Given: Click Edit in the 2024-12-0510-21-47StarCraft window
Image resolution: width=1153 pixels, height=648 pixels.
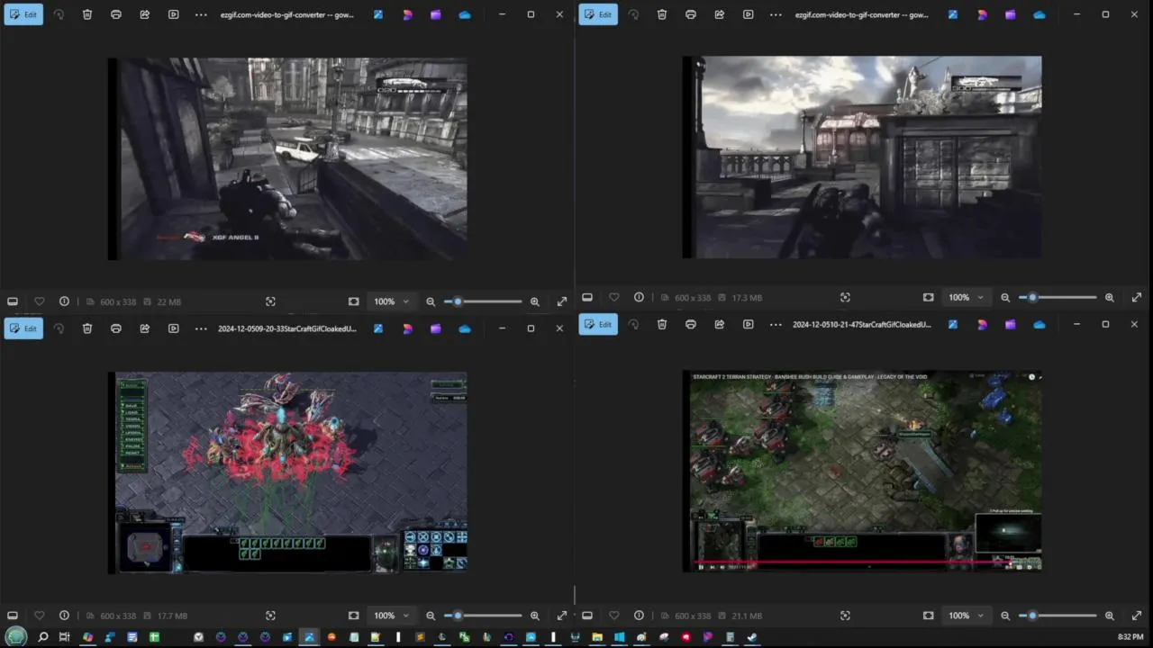Looking at the screenshot, I should (598, 324).
